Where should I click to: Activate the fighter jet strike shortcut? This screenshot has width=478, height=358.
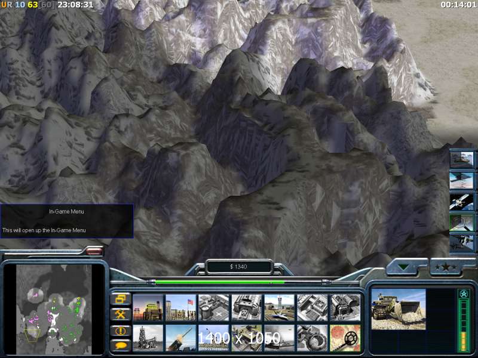pyautogui.click(x=462, y=243)
